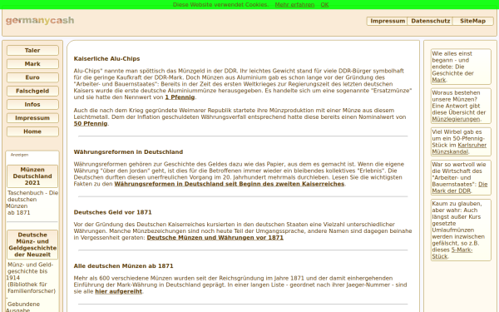Open the Mark menu button
Viewport: 499px width, 312px height.
tap(32, 64)
